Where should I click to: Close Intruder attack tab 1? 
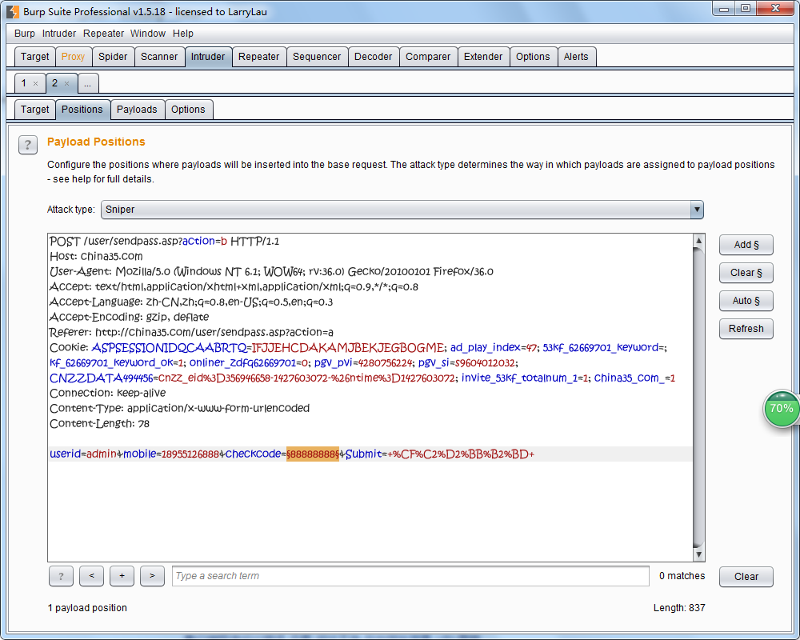[35, 84]
